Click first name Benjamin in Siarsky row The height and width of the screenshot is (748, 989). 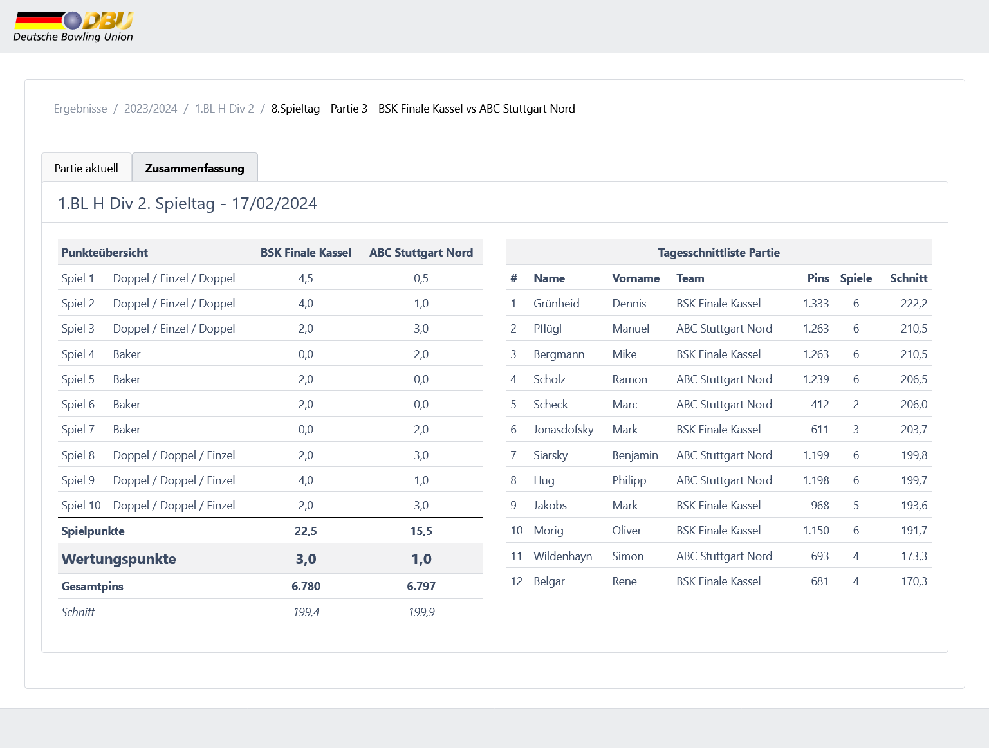click(x=635, y=455)
